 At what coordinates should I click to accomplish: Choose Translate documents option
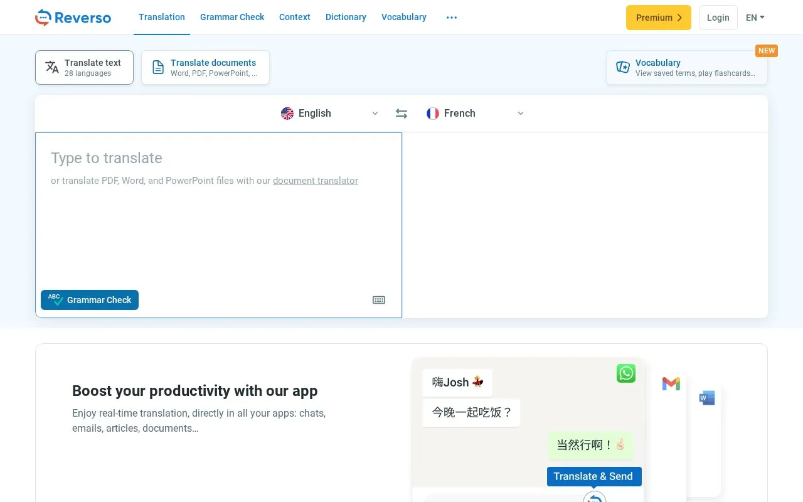205,67
